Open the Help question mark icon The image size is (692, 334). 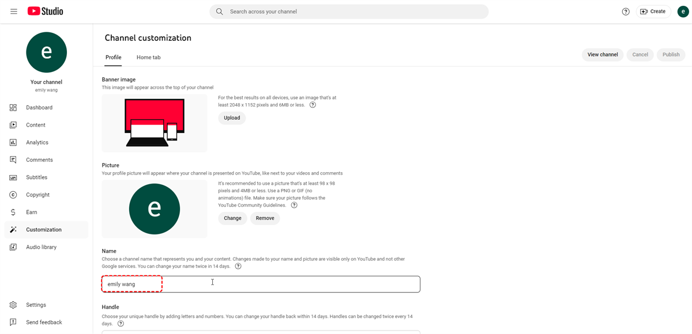(626, 12)
